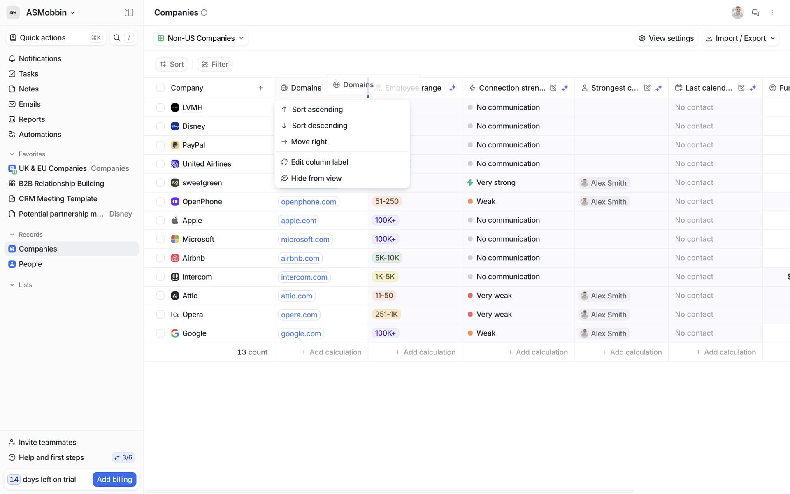Open the openphone.com domain link

tap(309, 202)
